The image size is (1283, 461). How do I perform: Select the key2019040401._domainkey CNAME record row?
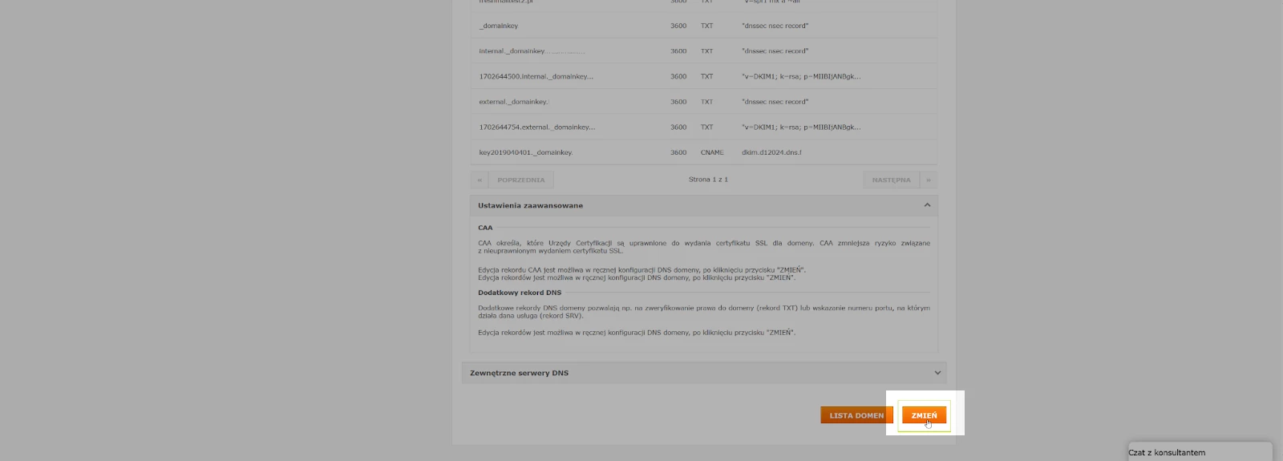703,152
